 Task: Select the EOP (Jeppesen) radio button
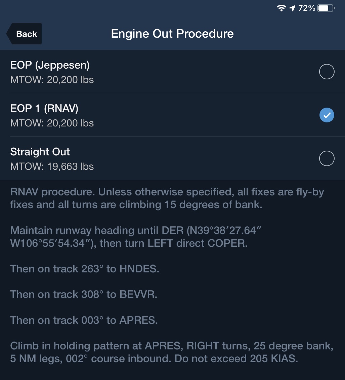click(x=327, y=72)
